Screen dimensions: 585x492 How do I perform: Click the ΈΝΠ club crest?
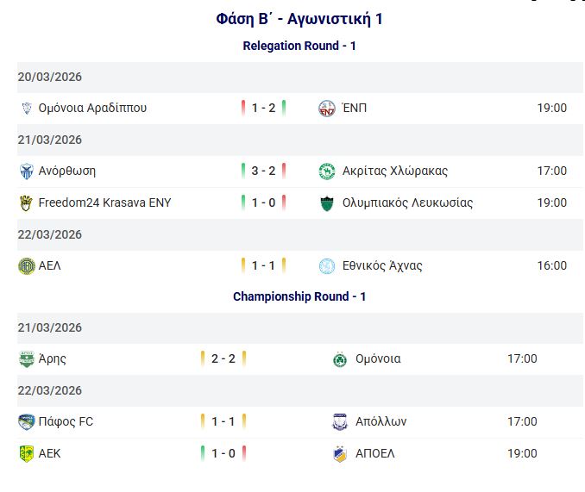pos(327,109)
